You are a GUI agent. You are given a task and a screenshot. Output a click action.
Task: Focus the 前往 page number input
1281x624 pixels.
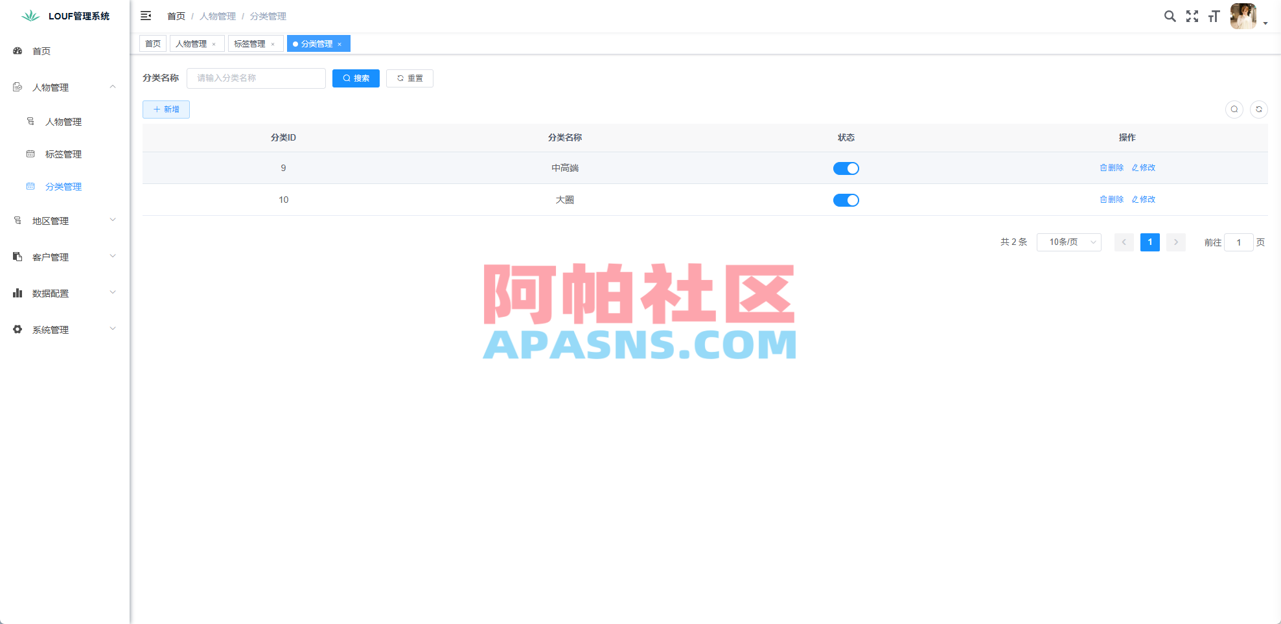click(1239, 242)
